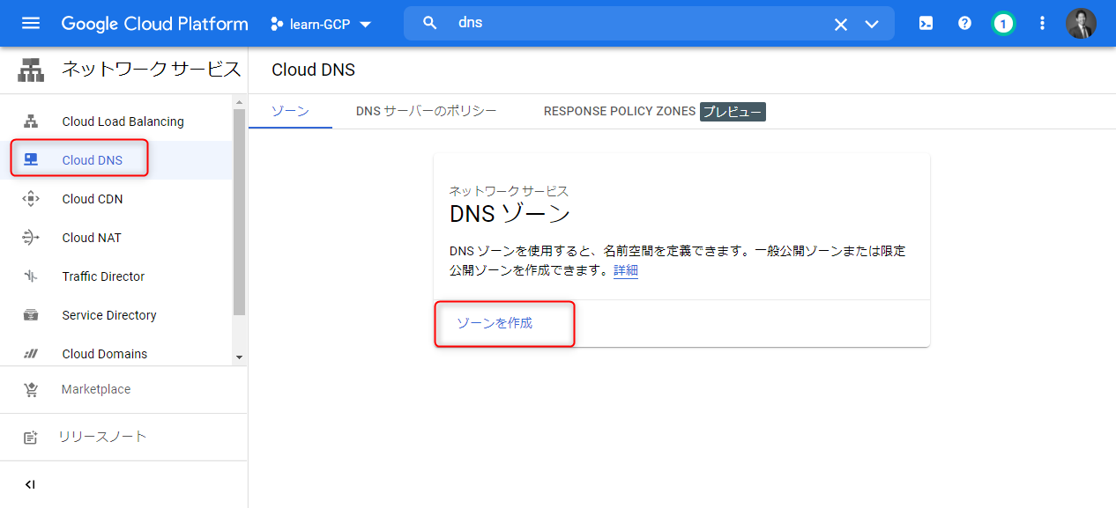Open the help question mark icon
Screen dimensions: 1116x508
click(964, 24)
